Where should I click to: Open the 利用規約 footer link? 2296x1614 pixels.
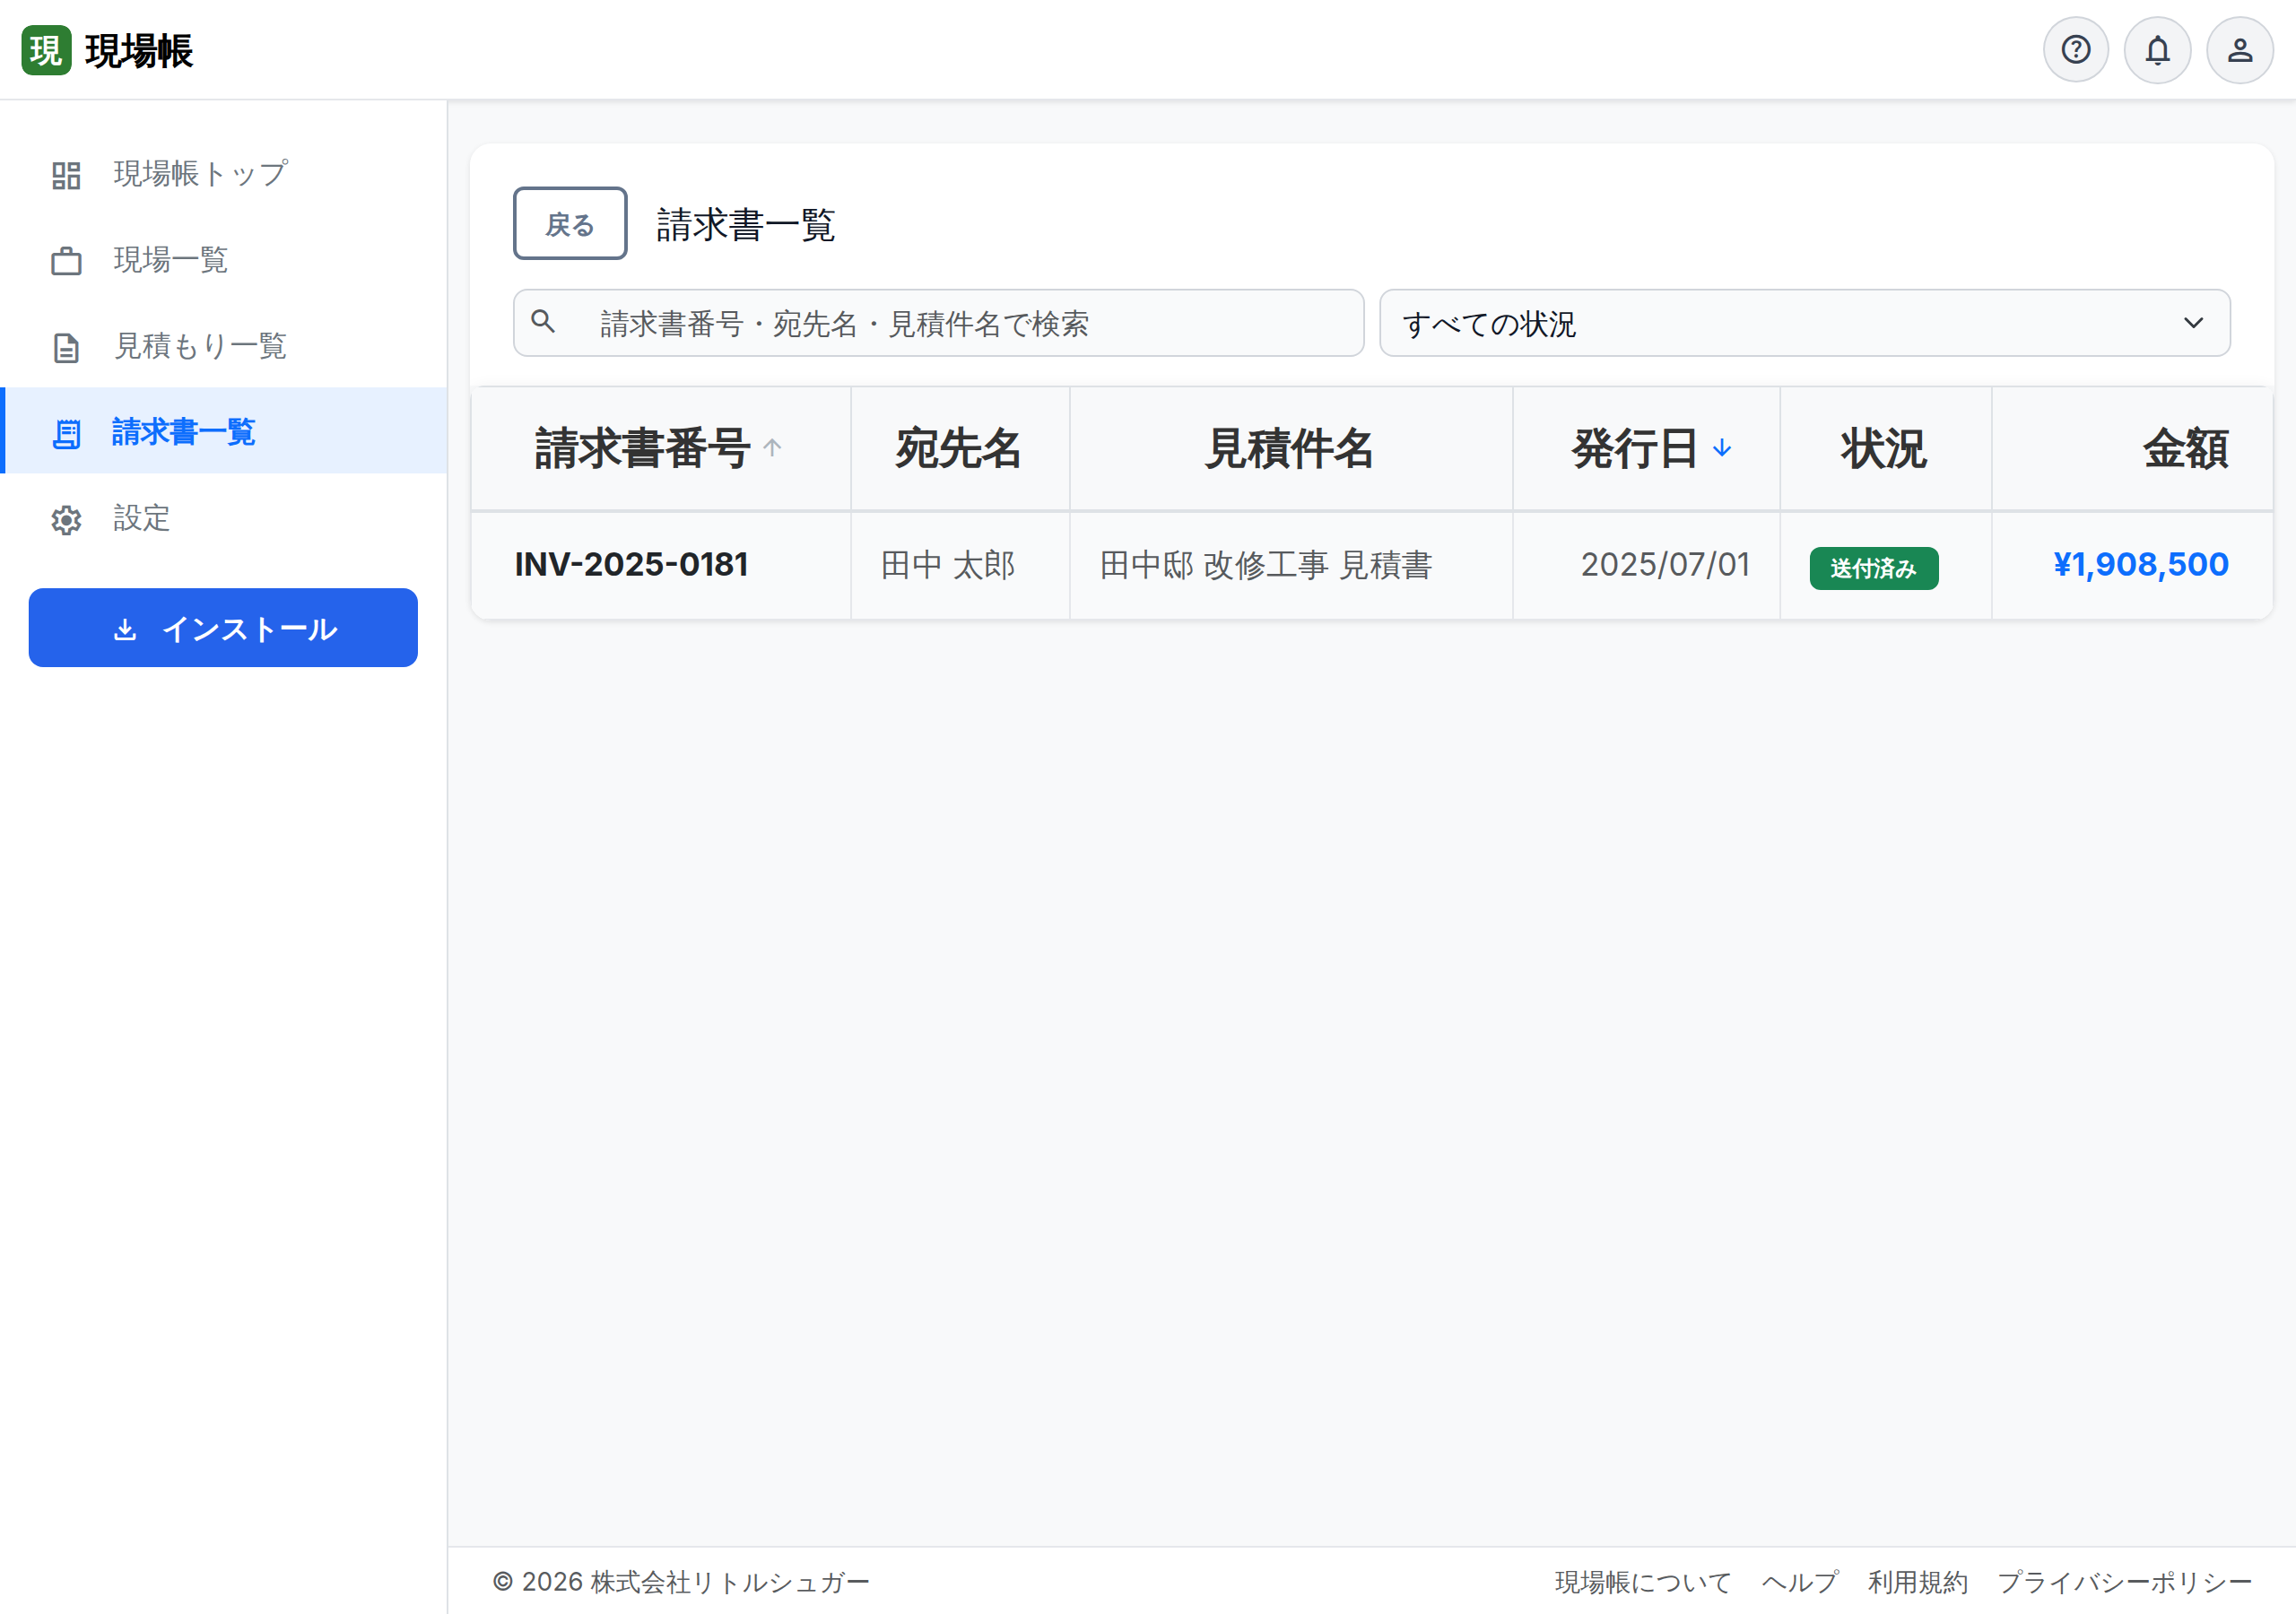(1918, 1582)
